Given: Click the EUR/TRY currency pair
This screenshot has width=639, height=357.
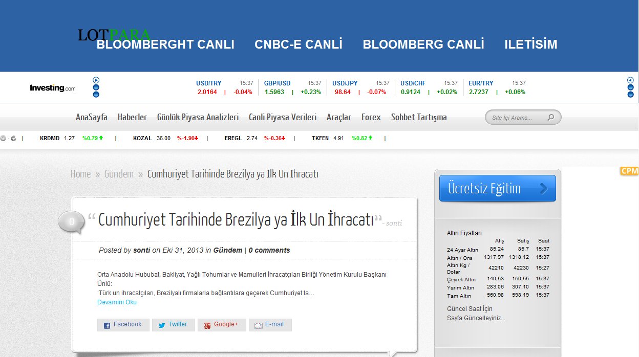Looking at the screenshot, I should (481, 83).
